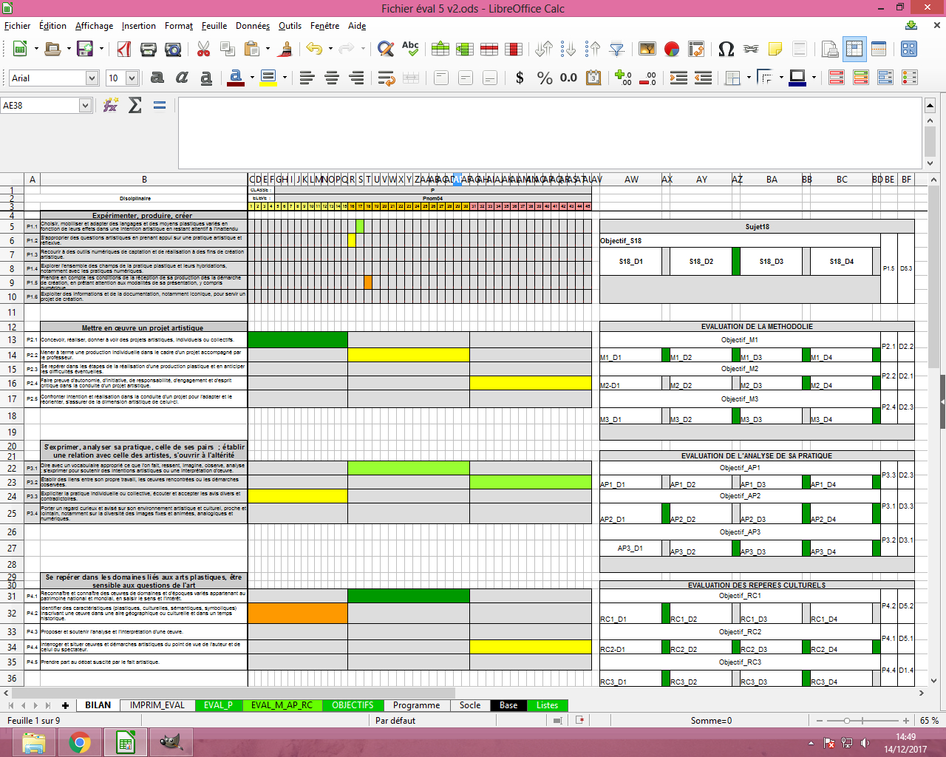Expand font color dropdown arrow

(252, 78)
